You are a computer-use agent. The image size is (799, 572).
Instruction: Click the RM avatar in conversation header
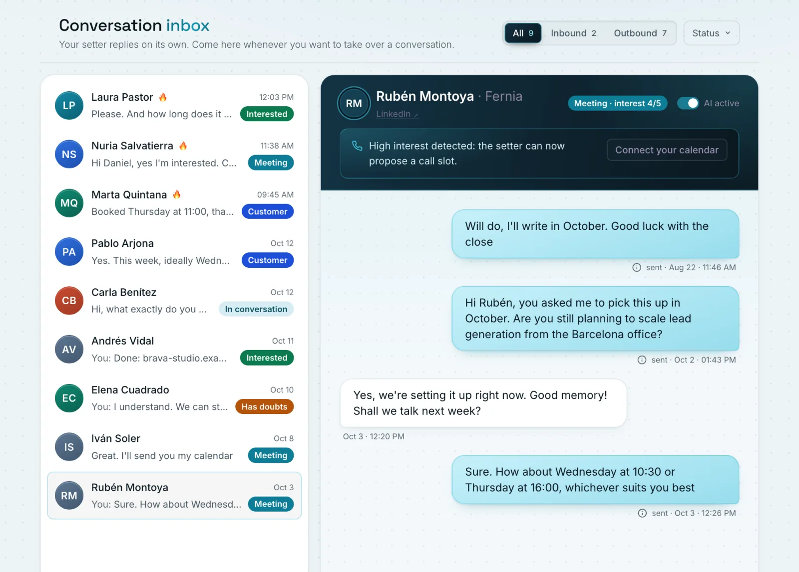click(x=354, y=103)
